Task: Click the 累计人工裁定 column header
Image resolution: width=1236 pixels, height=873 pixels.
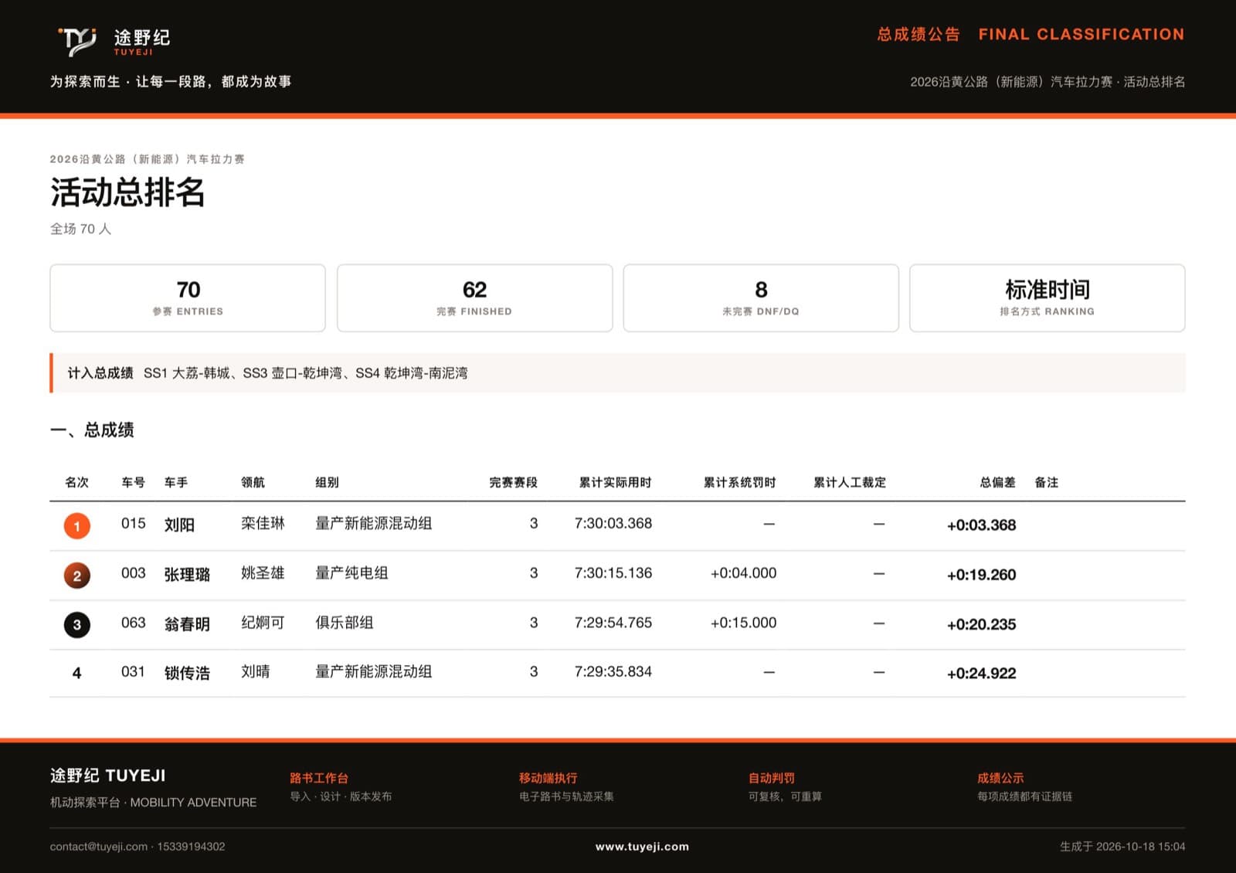Action: pos(849,482)
